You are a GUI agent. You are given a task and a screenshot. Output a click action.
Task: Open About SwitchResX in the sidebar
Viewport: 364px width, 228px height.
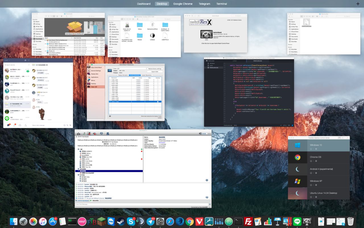(96, 67)
